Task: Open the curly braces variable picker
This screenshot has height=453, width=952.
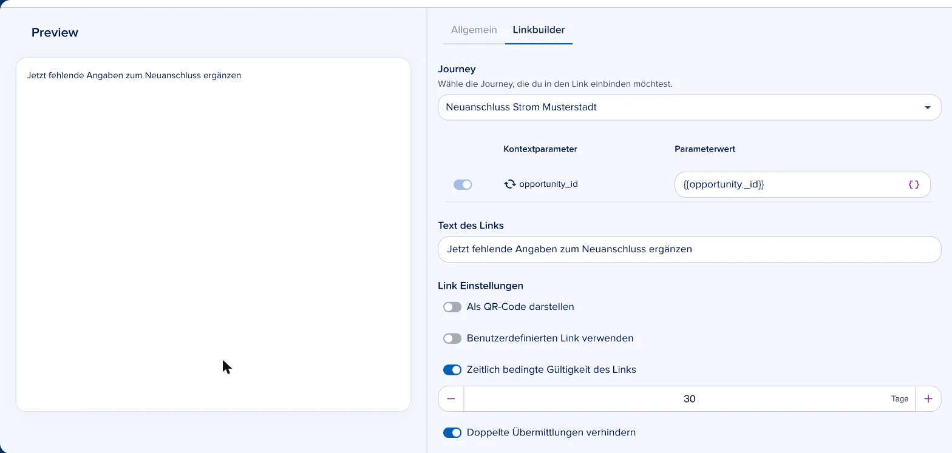Action: 914,184
